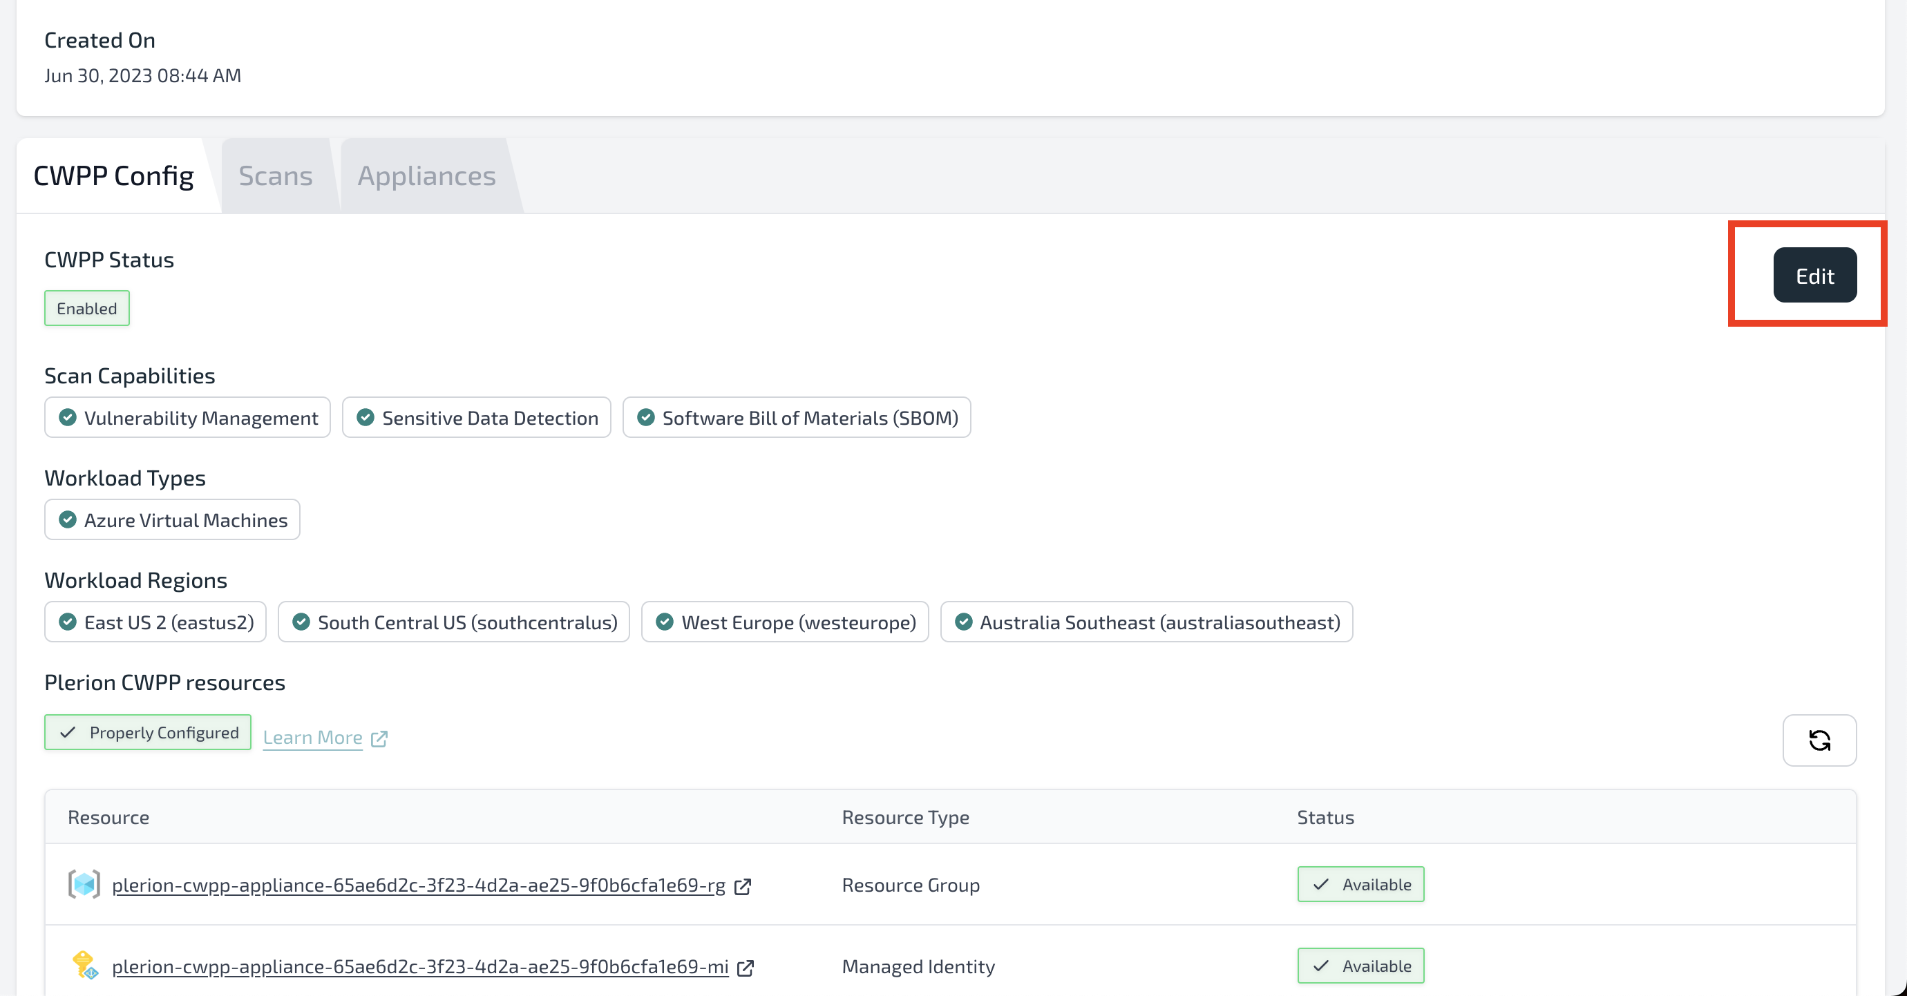Viewport: 1907px width, 996px height.
Task: Click the Properly Configured badge
Action: (148, 732)
